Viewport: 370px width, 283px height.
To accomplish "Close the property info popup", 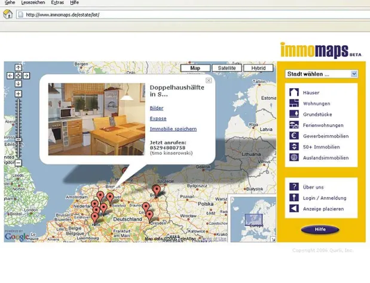I will coord(209,80).
